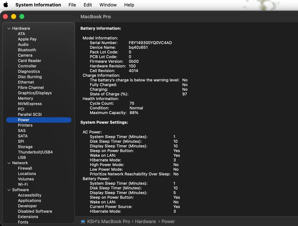This screenshot has width=298, height=226.
Task: Close the MacBook Pro window
Action: click(x=5, y=17)
